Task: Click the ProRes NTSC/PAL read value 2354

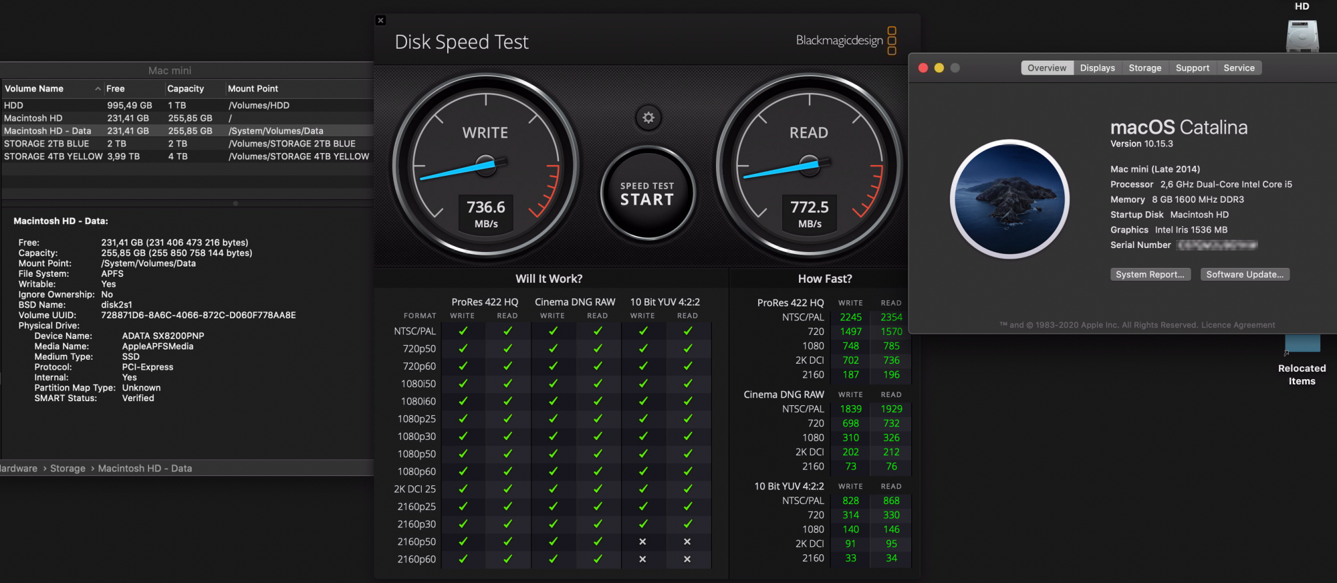Action: [891, 318]
